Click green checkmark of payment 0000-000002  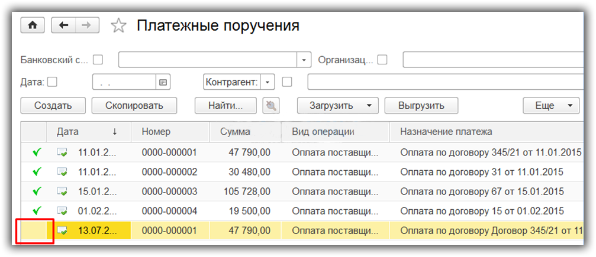click(37, 171)
